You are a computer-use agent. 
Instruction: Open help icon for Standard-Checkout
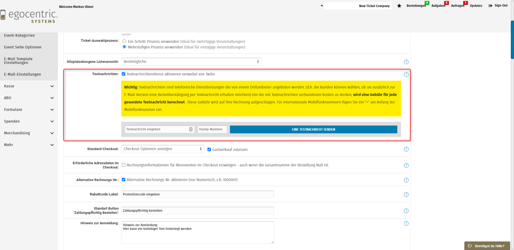[x=406, y=149]
